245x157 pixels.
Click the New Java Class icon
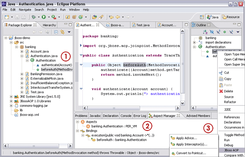[81, 17]
